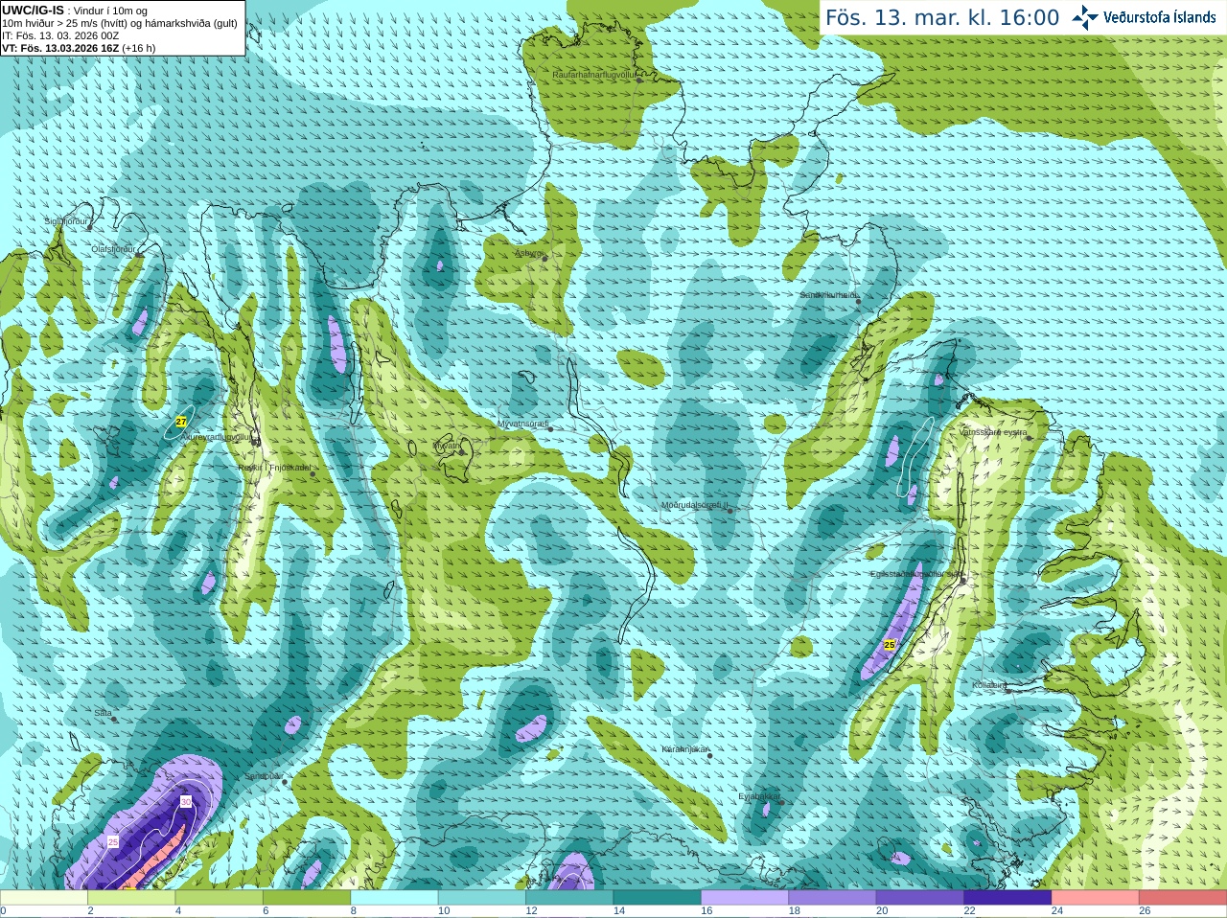Click the yellow 27 gust marker near Akureyri
Viewport: 1227px width, 918px height.
tap(181, 422)
